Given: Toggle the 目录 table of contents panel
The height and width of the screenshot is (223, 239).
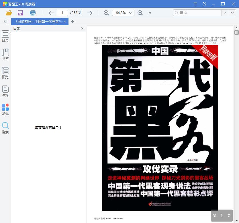Looking at the screenshot, I should [x=5, y=37].
